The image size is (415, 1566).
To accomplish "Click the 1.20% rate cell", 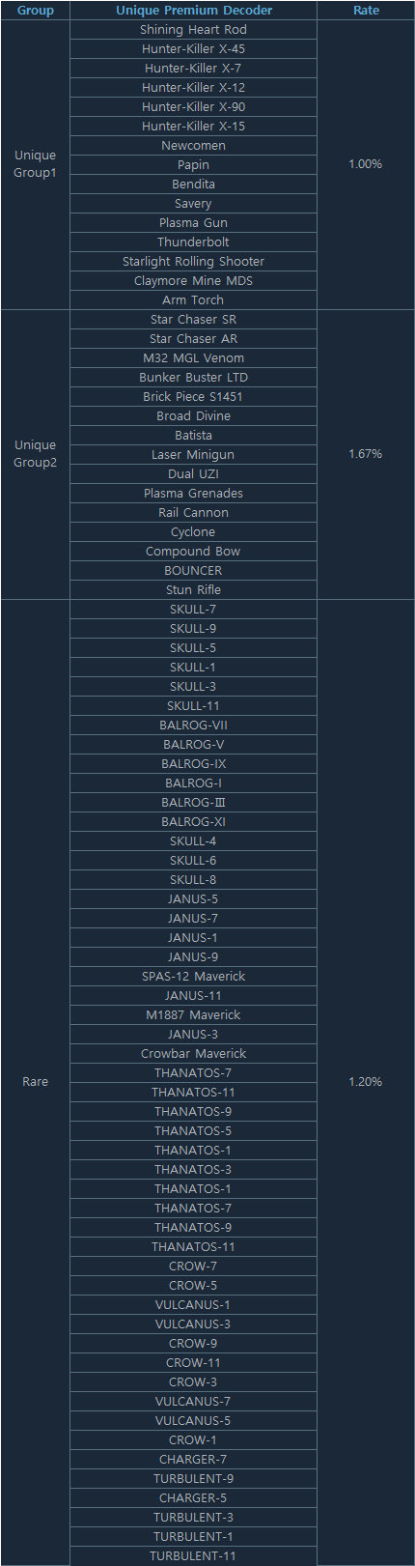I will point(366,1082).
